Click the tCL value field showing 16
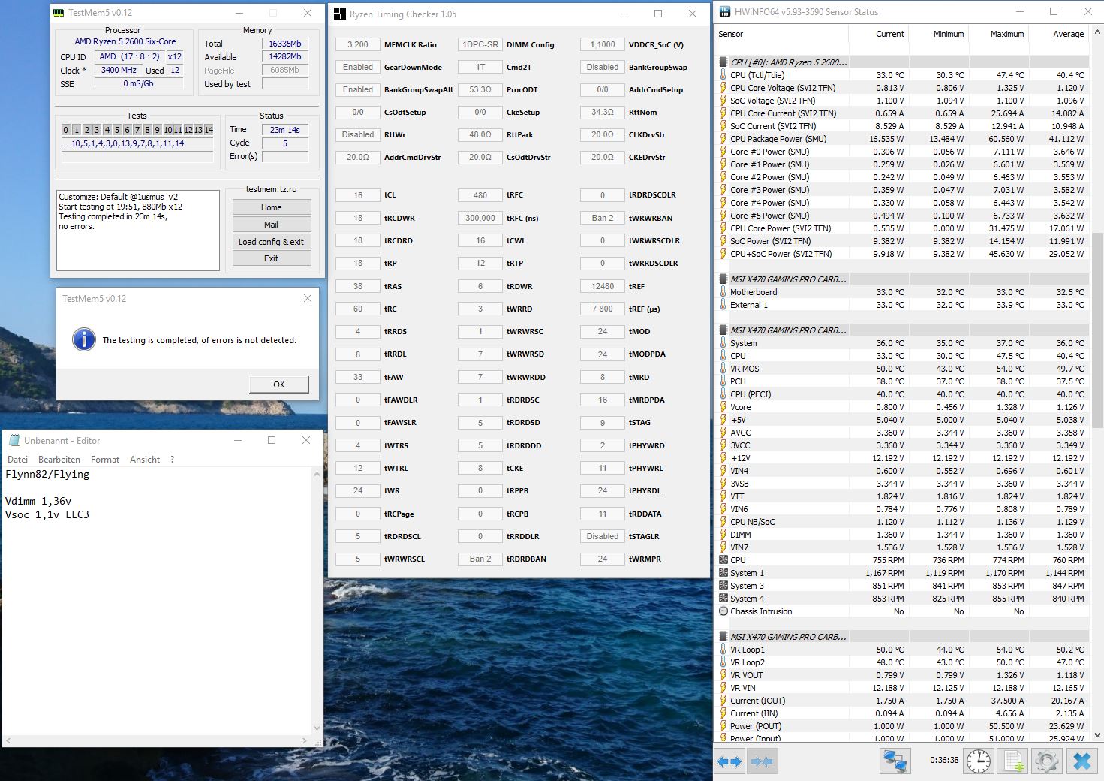The width and height of the screenshot is (1104, 781). pos(358,195)
